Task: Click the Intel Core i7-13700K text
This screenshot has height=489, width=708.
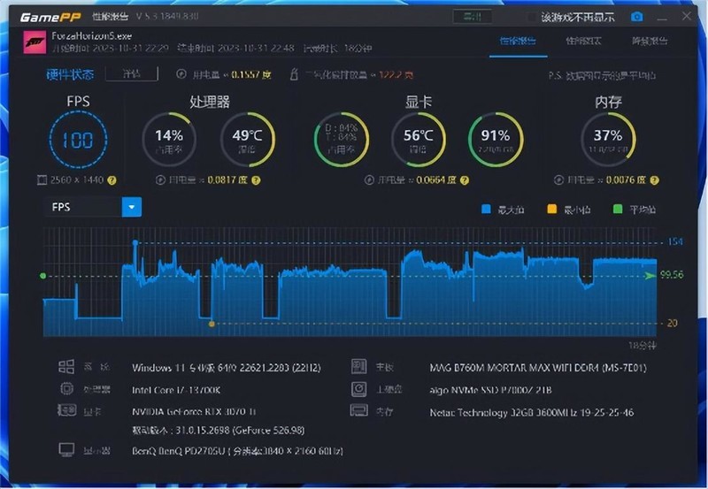Action: (x=176, y=390)
